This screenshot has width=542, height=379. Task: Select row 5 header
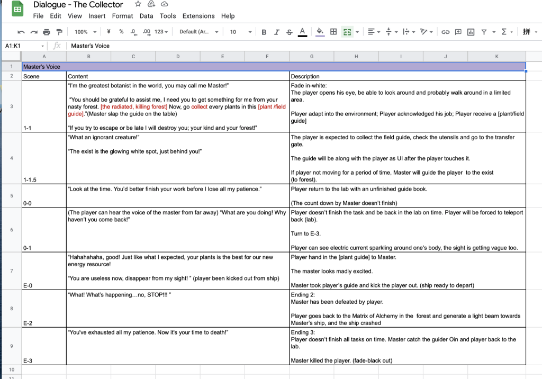12,196
